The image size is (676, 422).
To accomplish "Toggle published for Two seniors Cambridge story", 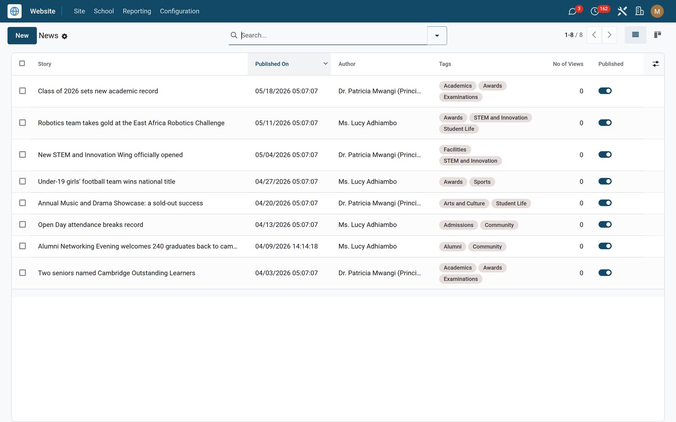I will point(605,273).
